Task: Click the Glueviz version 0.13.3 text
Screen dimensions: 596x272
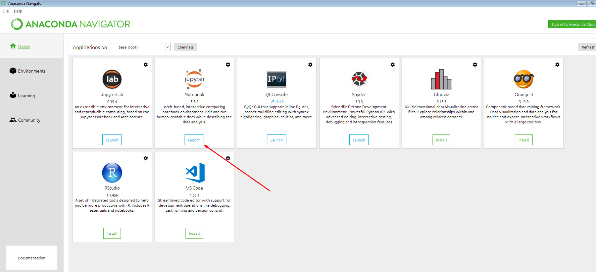Action: point(441,102)
